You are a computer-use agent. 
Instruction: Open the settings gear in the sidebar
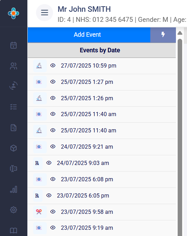[14, 210]
